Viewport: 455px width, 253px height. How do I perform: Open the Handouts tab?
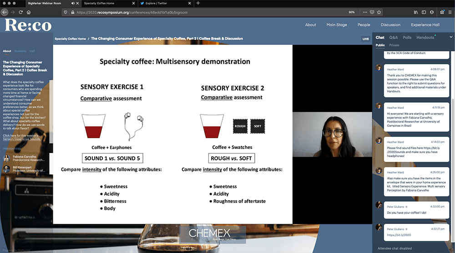pyautogui.click(x=425, y=38)
